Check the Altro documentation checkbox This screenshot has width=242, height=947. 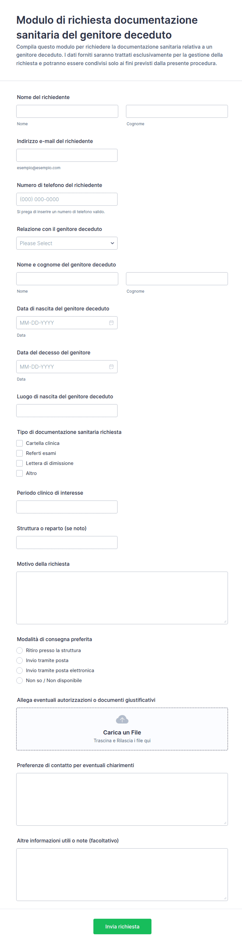(20, 473)
